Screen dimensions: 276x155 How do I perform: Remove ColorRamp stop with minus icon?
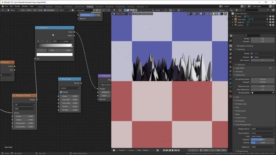click(x=42, y=41)
